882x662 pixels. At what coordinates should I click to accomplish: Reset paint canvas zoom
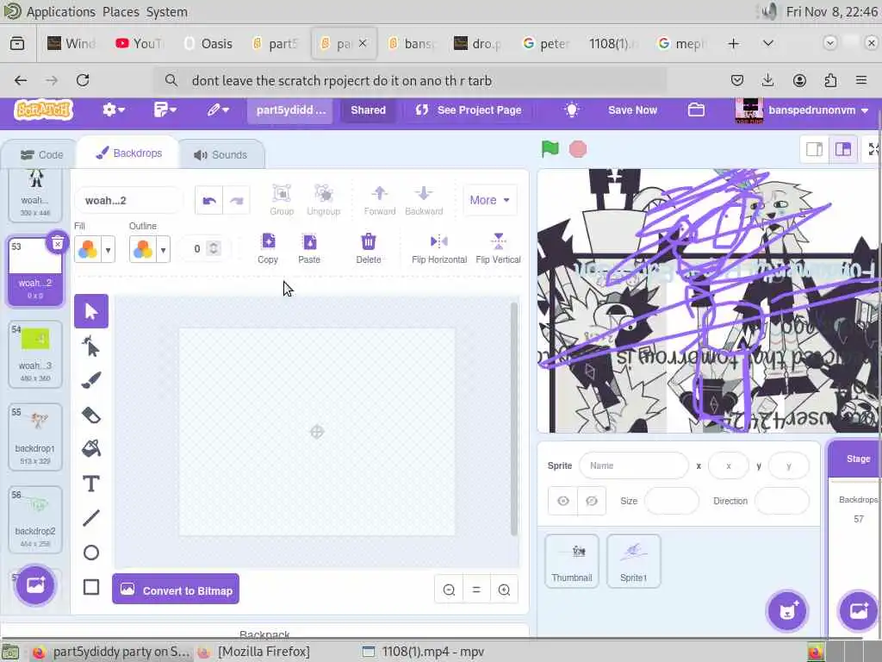476,590
